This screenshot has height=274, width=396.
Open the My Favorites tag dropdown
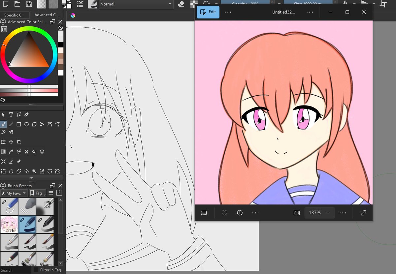pos(14,193)
